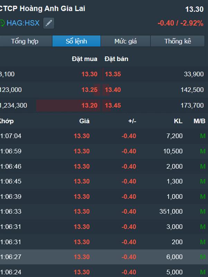This screenshot has width=208, height=277.
Task: Click matched volume 5,000
Action: pyautogui.click(x=174, y=272)
